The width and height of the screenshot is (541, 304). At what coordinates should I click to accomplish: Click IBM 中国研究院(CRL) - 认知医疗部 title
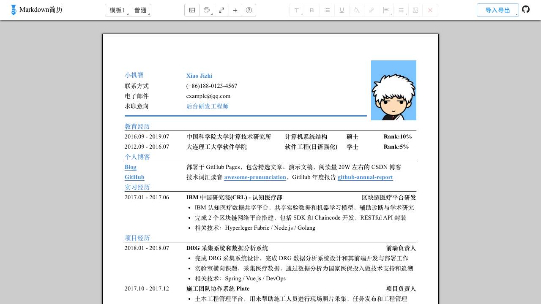(234, 198)
